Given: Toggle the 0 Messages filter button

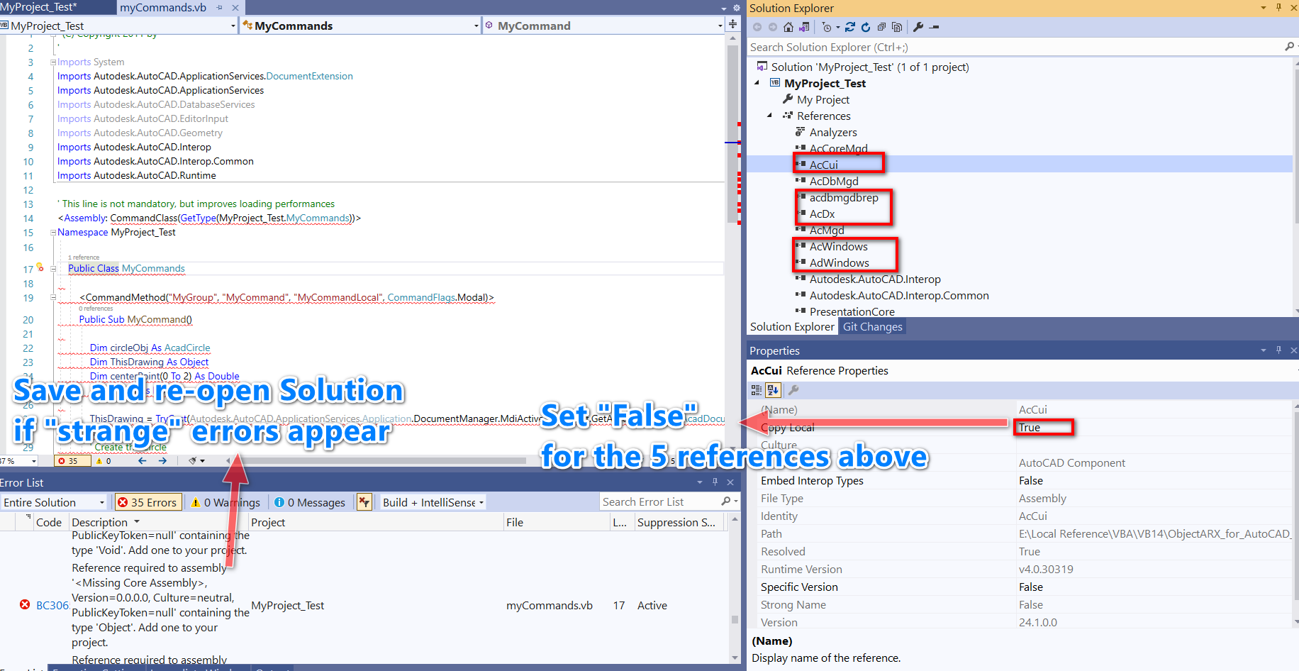Looking at the screenshot, I should 310,502.
